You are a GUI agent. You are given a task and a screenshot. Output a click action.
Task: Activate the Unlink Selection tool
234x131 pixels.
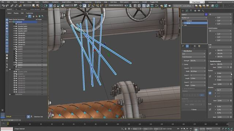pyautogui.click(x=16, y=6)
